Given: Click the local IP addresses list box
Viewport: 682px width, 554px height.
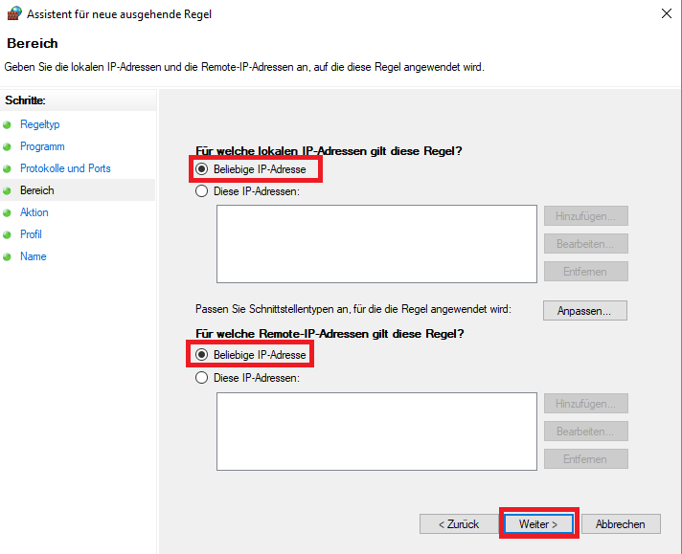Looking at the screenshot, I should pyautogui.click(x=376, y=244).
